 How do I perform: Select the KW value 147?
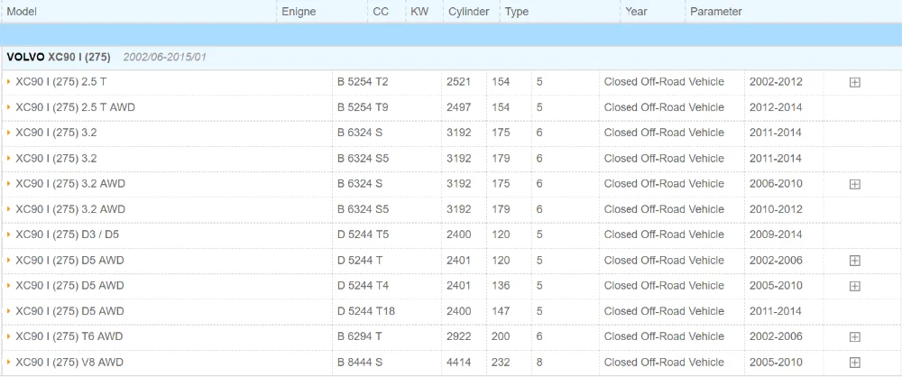tap(501, 311)
